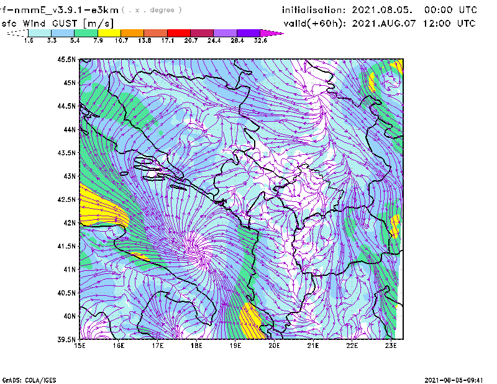Click the legend value 32.6
Screen dimensions: 497x384
260,40
